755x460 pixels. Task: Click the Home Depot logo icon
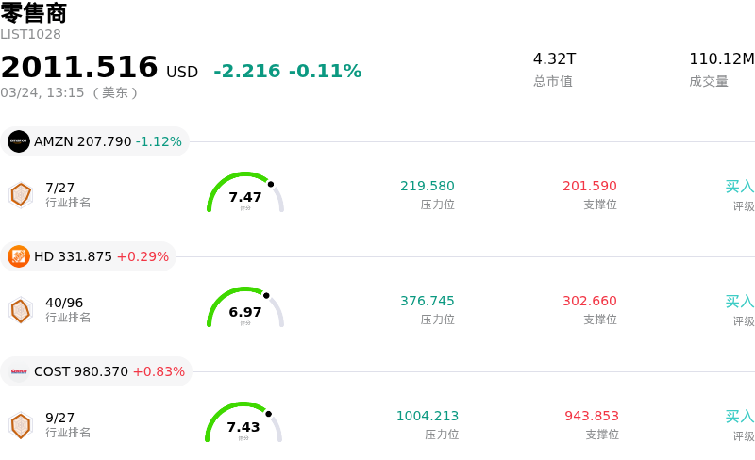pyautogui.click(x=19, y=256)
